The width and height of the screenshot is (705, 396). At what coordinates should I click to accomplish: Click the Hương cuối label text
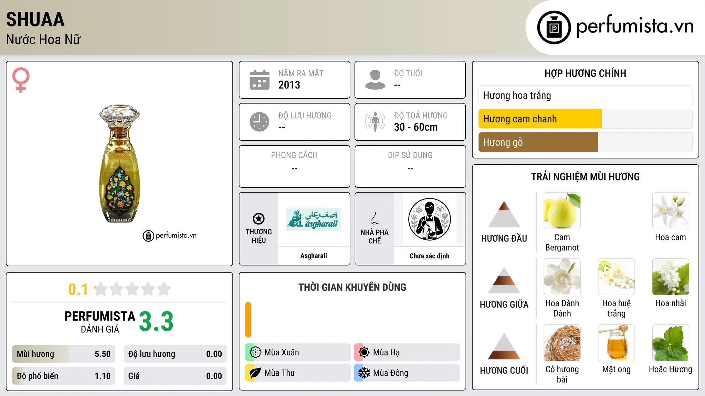click(504, 371)
